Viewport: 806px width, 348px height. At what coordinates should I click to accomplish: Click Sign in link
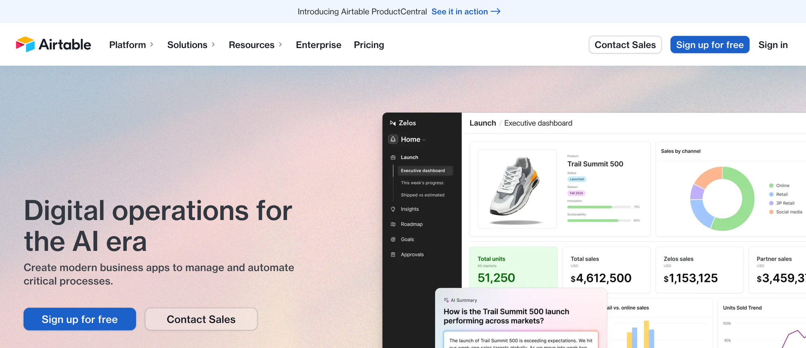pos(773,45)
